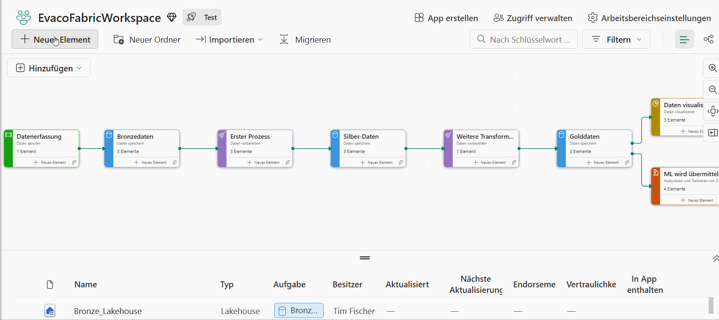Open Arbeitsbereichseinstellungen via the gear icon
This screenshot has height=320, width=719.
[x=593, y=18]
